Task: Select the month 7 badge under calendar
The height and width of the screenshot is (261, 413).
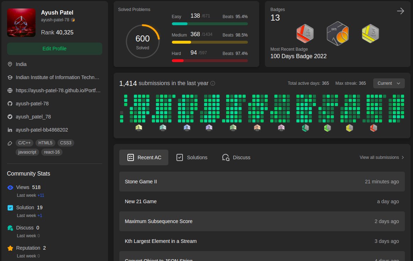Action: coord(163,128)
